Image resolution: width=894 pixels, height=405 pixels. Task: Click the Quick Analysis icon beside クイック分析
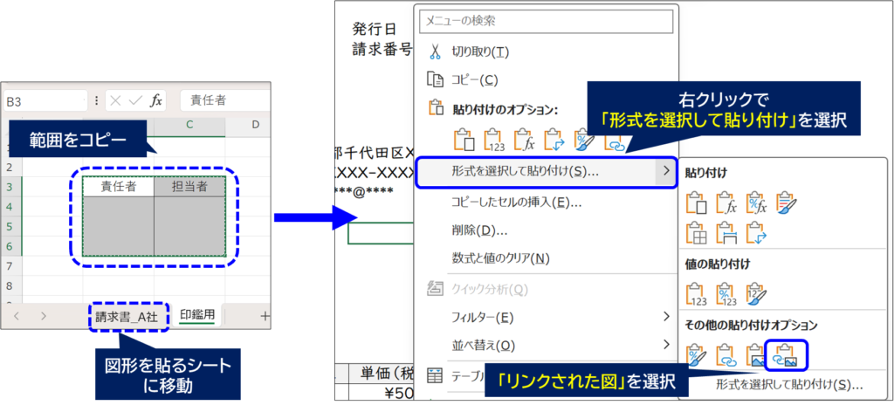point(435,289)
